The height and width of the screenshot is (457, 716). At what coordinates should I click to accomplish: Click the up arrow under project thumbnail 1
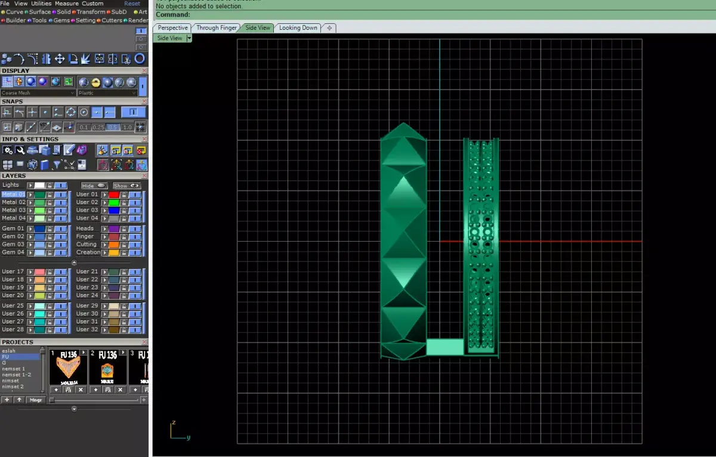tap(56, 390)
